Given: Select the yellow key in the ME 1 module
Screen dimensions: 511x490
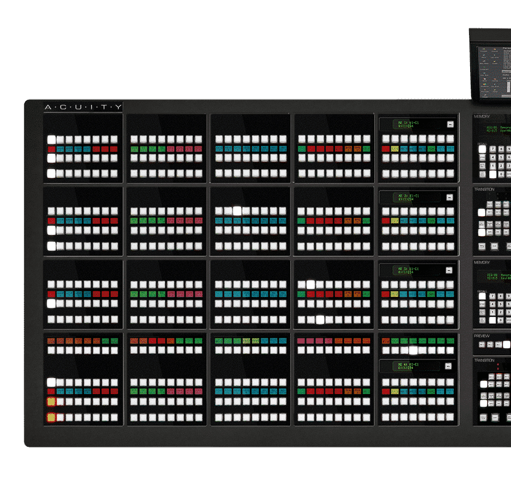Looking at the screenshot, I should [x=395, y=149].
